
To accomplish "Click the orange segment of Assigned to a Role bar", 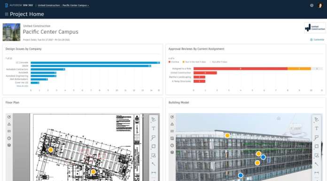I will (299, 69).
